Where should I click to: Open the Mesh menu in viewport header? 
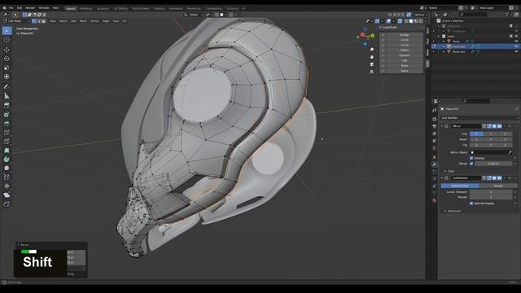tap(83, 21)
